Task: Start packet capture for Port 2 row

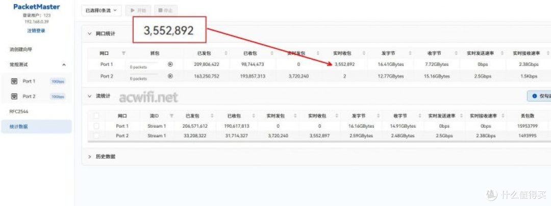Action: [170, 76]
